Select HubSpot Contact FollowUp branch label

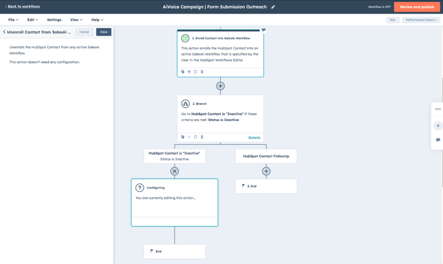(266, 156)
